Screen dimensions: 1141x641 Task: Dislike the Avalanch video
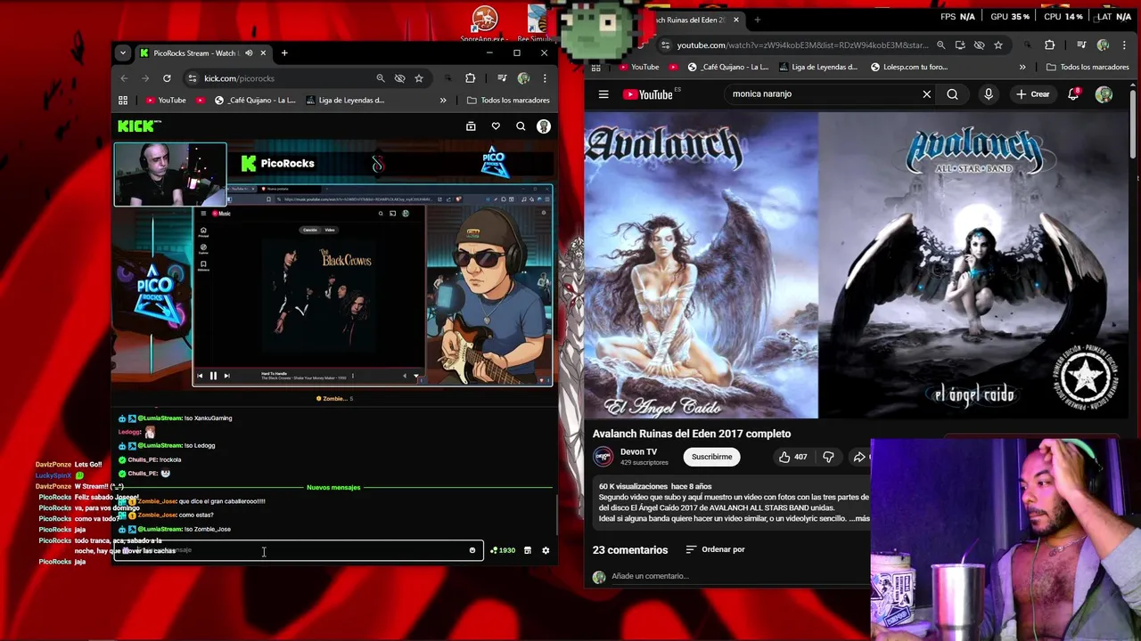pos(828,457)
